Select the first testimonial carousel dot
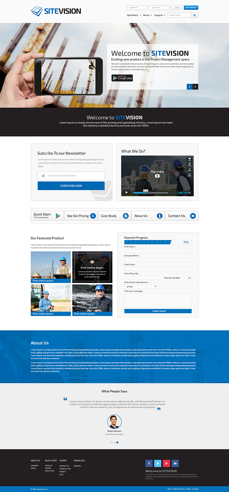 tap(112, 442)
